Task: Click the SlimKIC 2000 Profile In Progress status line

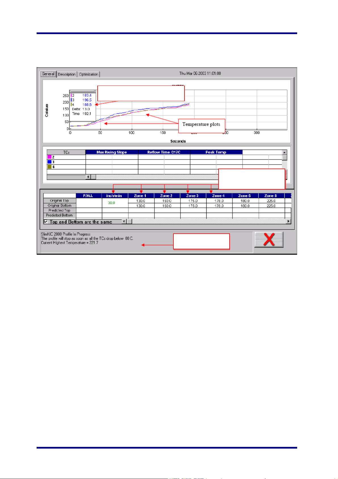Action: pyautogui.click(x=66, y=234)
